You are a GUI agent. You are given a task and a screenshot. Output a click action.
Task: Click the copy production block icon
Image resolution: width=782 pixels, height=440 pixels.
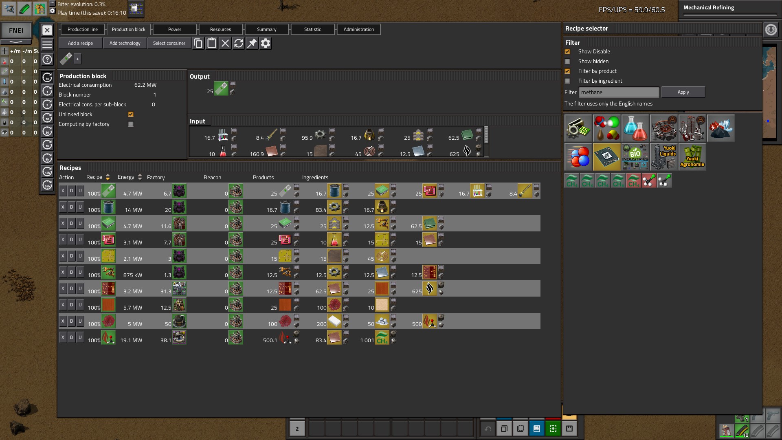pos(198,43)
